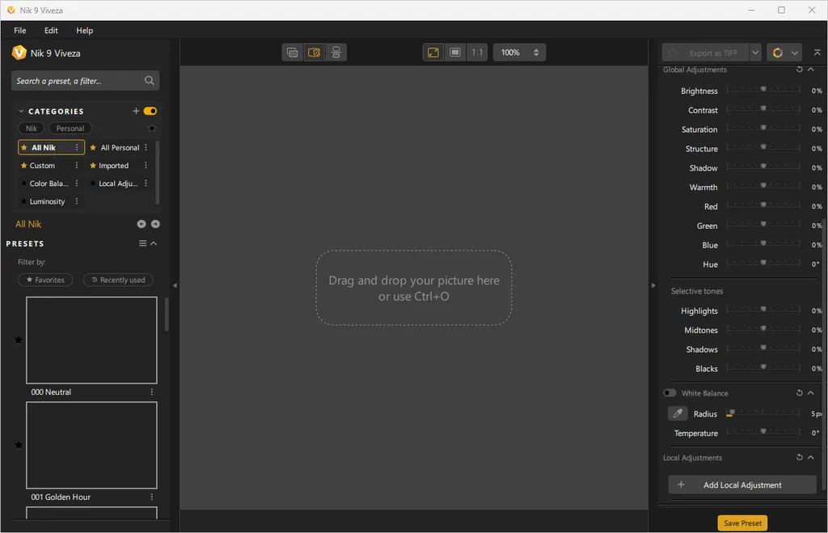828x533 pixels.
Task: Click fit-to-screen zoom icon
Action: pyautogui.click(x=433, y=53)
